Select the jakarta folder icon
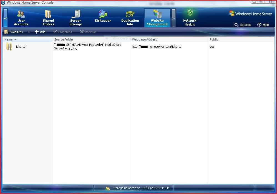277x194 pixels. 9,47
